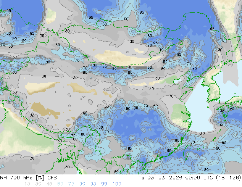The width and height of the screenshot is (242, 187).
Task: Select the legend value 99
Action: [x=104, y=184]
